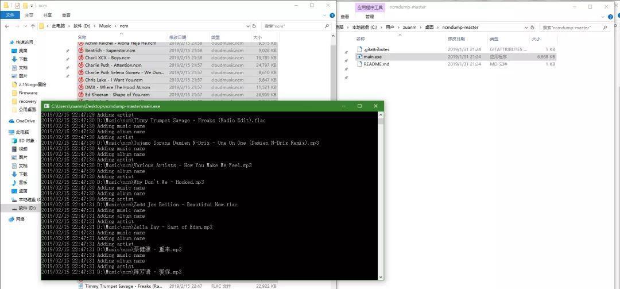Image resolution: width=620 pixels, height=289 pixels.
Task: Open recent locations dropdown next to forward arrow
Action: pos(25,26)
